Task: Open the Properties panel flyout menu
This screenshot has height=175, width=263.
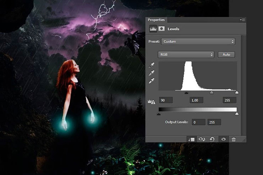Action: 242,20
